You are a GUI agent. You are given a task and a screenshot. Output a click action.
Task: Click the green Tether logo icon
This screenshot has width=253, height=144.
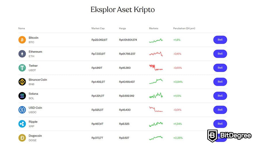pos(22,68)
